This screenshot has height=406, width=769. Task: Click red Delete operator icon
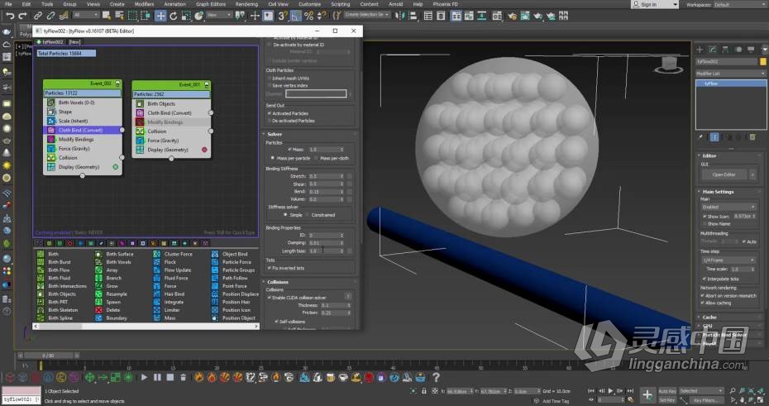98,310
